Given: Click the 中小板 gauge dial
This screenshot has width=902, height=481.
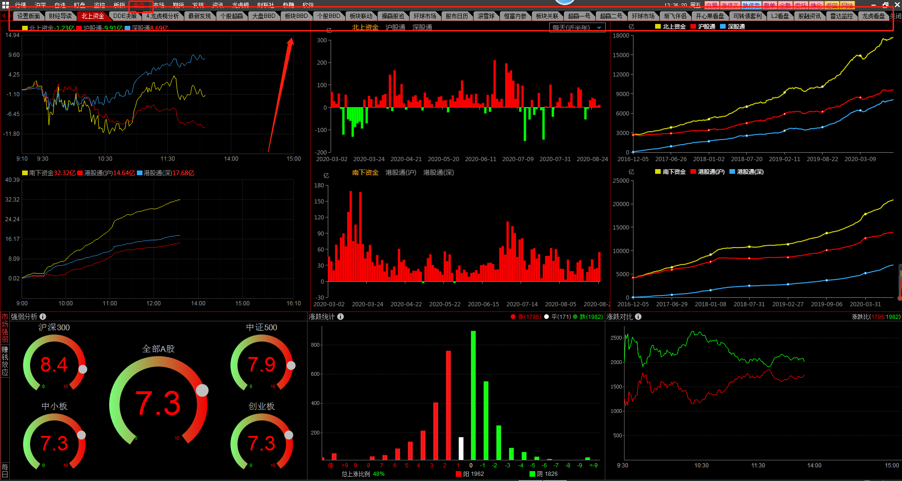Looking at the screenshot, I should point(54,442).
